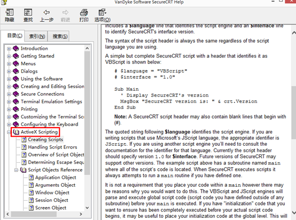Click the topic icon beside Creating Scripts
Viewport: 296px width, 220px height.
(x=24, y=139)
